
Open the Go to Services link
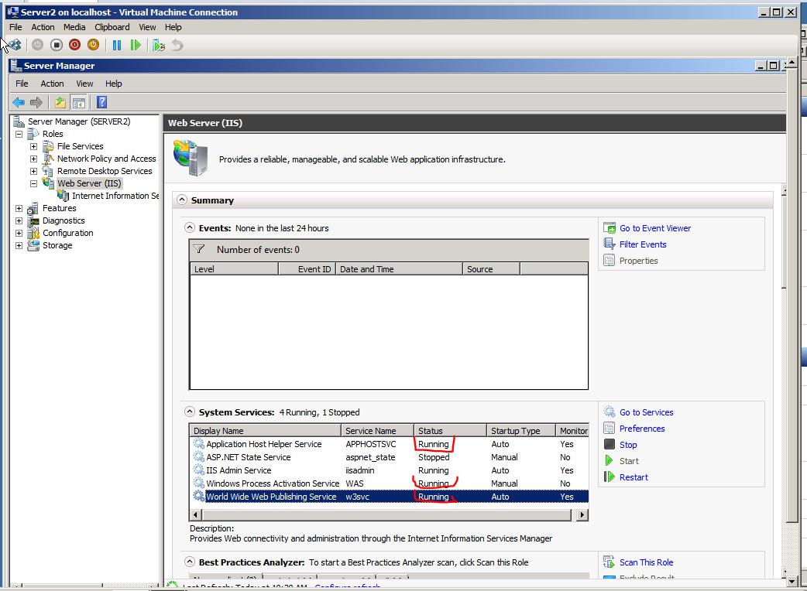647,412
